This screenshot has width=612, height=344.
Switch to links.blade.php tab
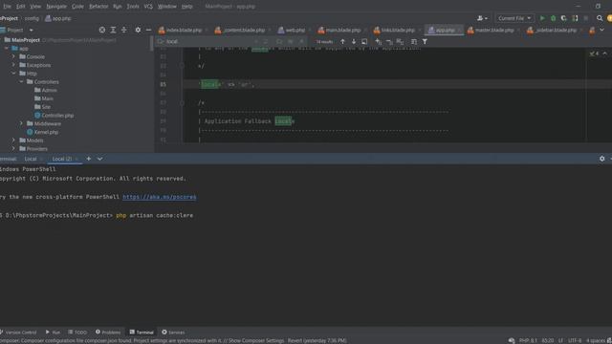point(394,30)
